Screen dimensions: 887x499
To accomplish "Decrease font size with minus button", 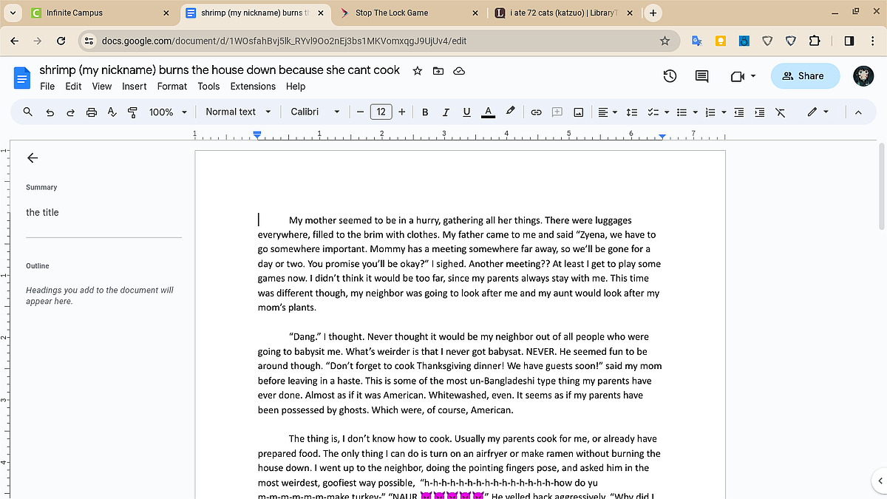I will click(360, 112).
